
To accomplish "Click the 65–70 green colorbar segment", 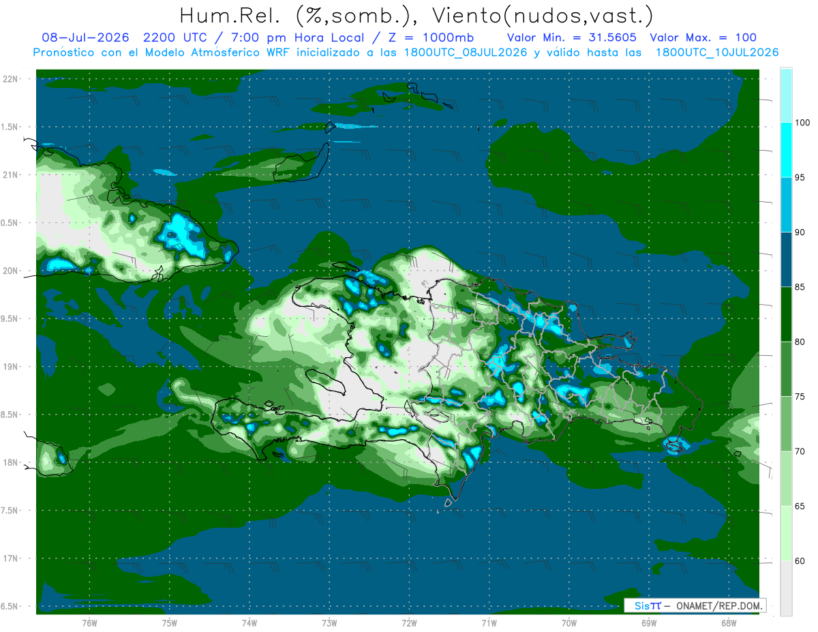I will pyautogui.click(x=786, y=479).
